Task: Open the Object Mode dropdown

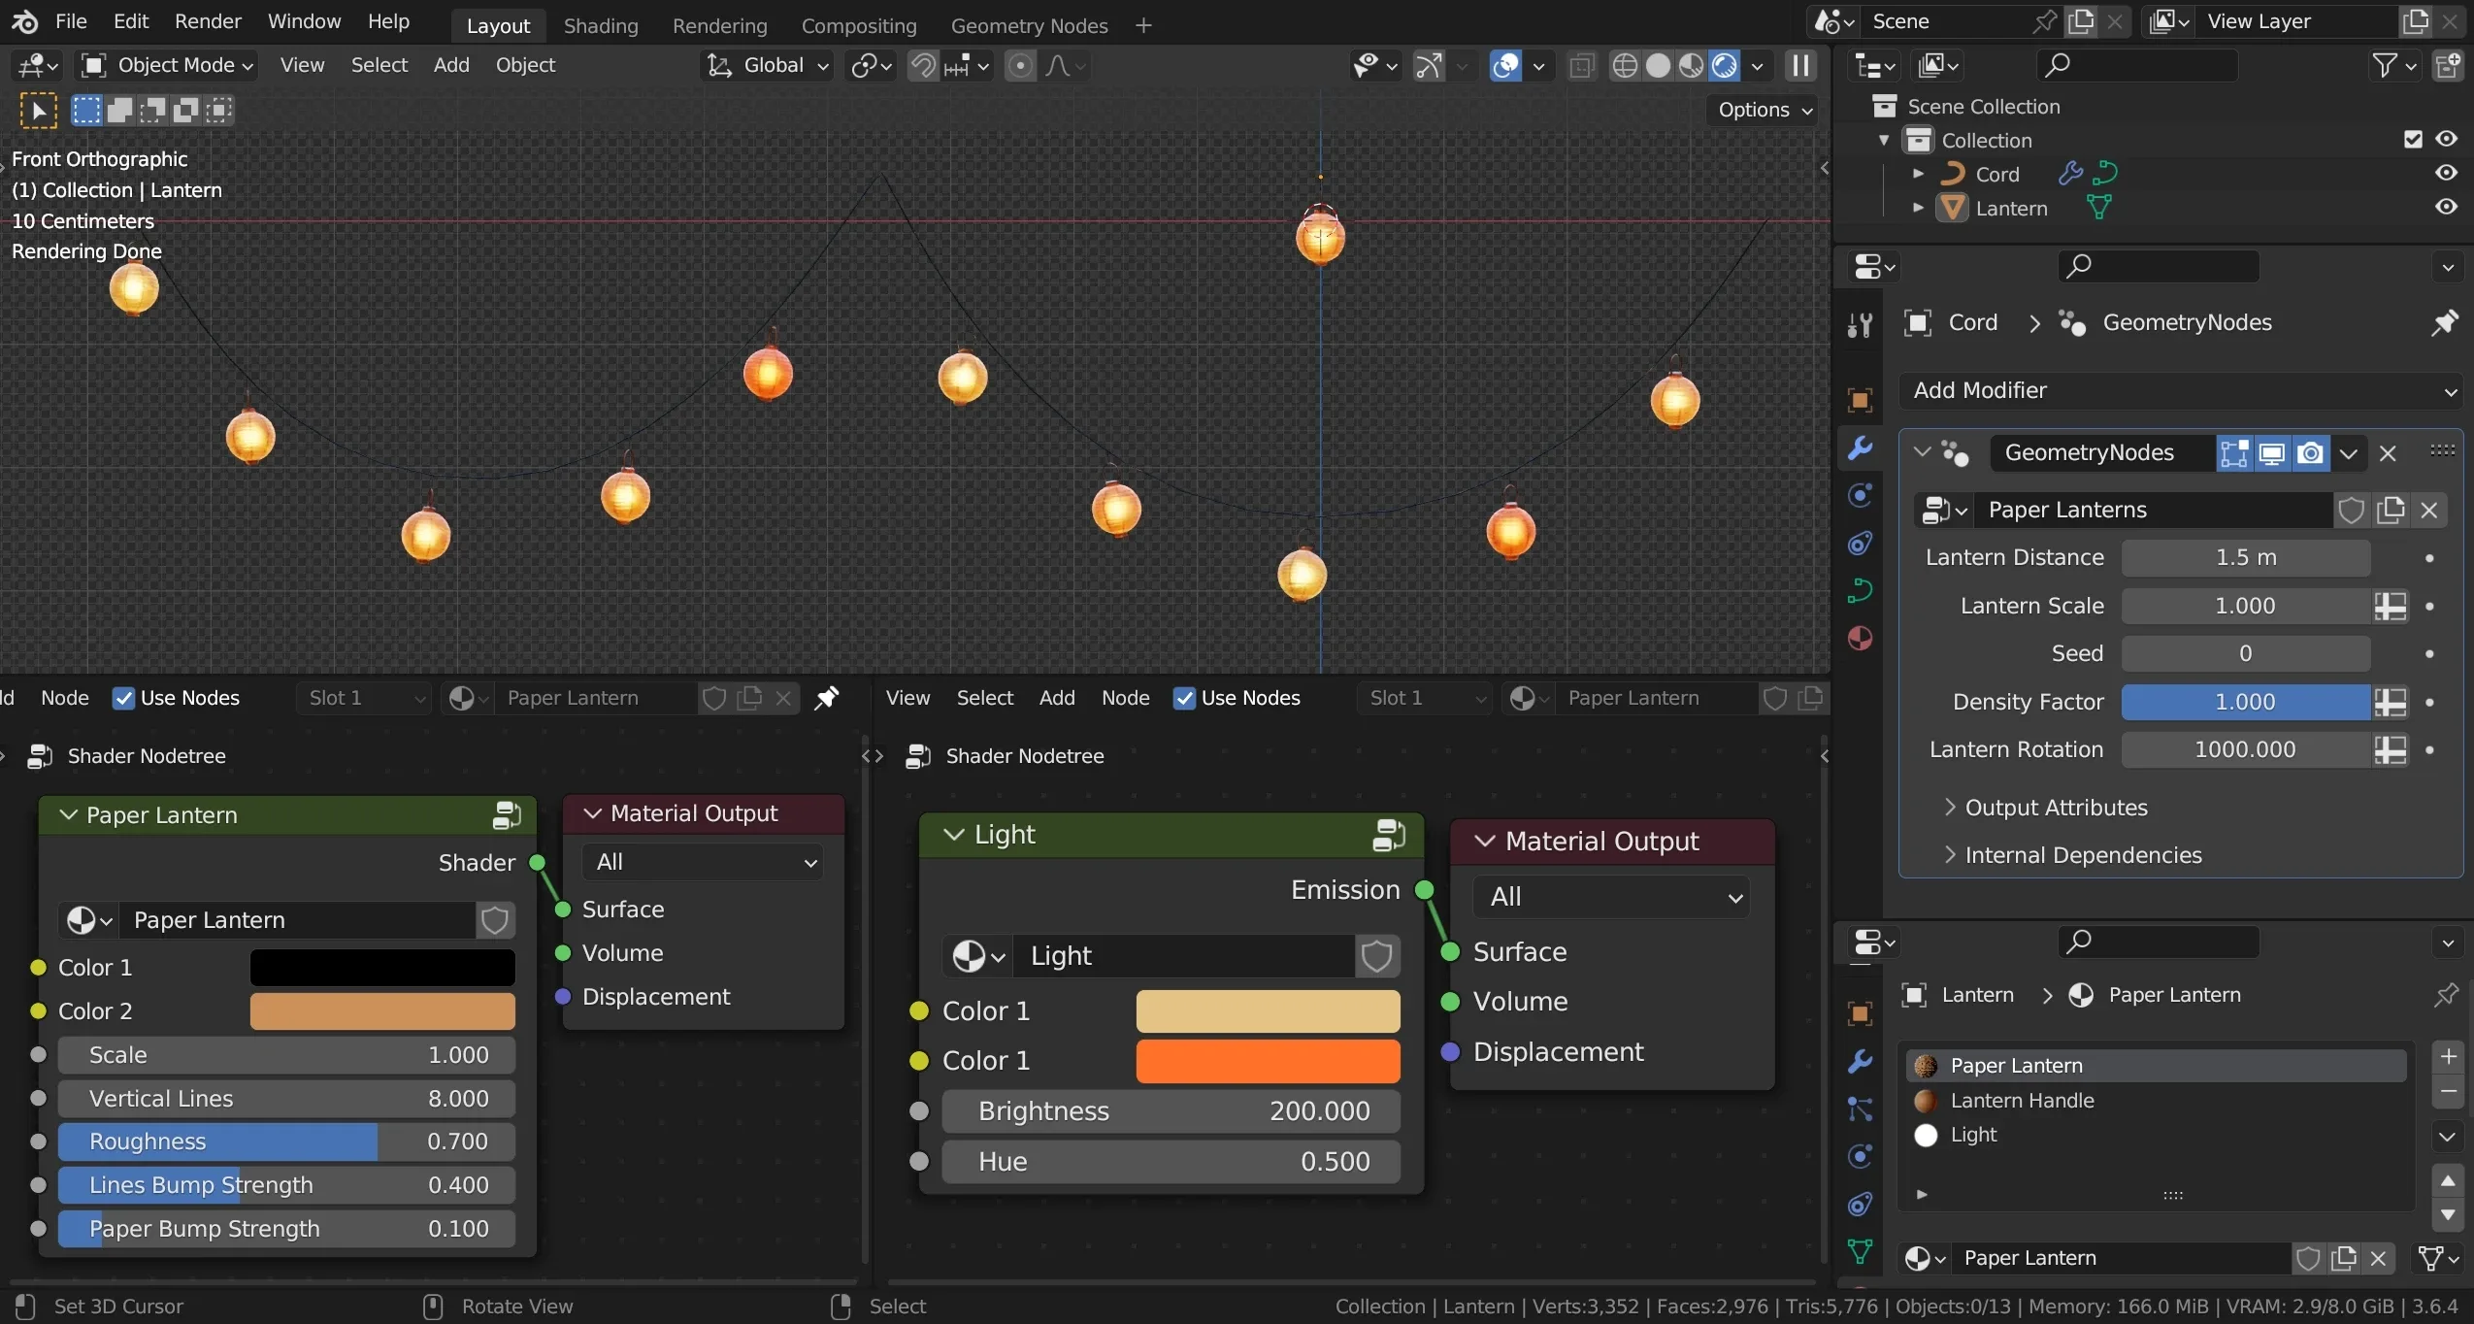Action: (x=168, y=65)
